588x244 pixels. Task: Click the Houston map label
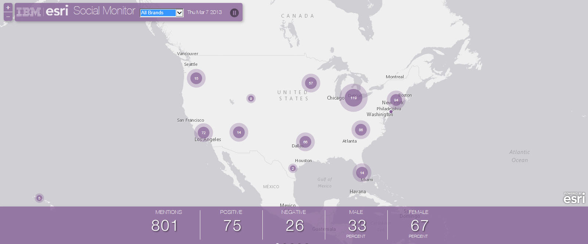coord(304,161)
